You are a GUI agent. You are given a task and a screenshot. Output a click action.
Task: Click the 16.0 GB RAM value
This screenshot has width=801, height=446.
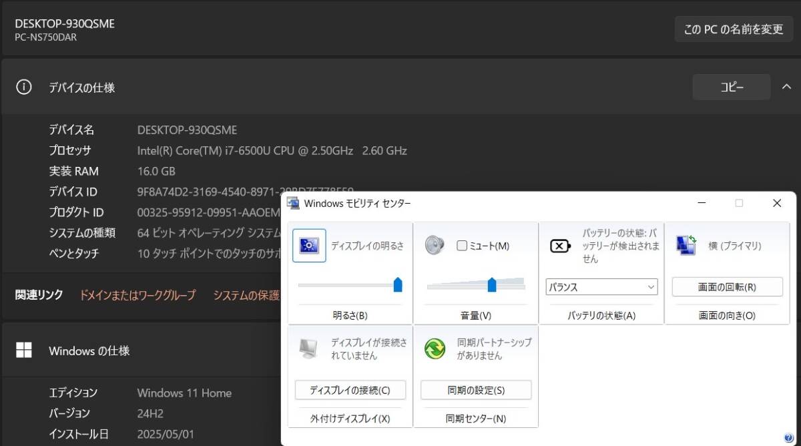[156, 171]
